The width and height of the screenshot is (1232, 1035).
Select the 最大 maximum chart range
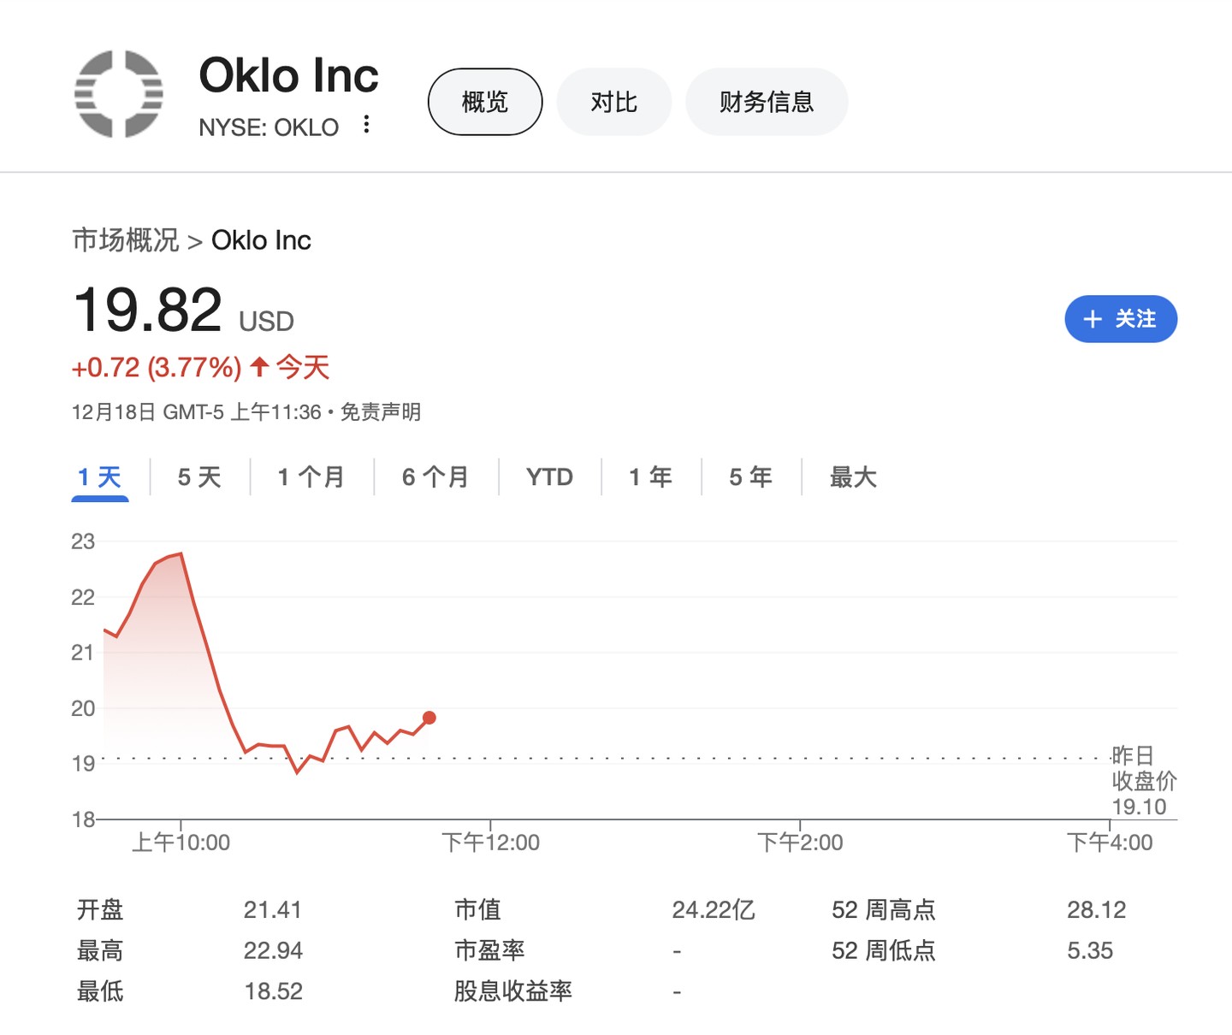click(853, 476)
